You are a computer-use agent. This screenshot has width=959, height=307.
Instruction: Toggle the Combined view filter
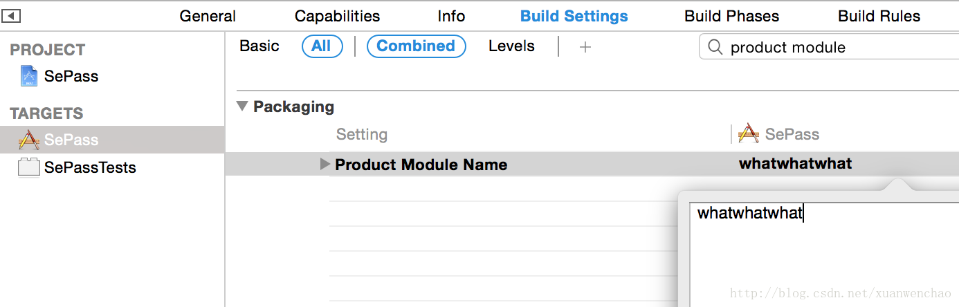pos(416,46)
